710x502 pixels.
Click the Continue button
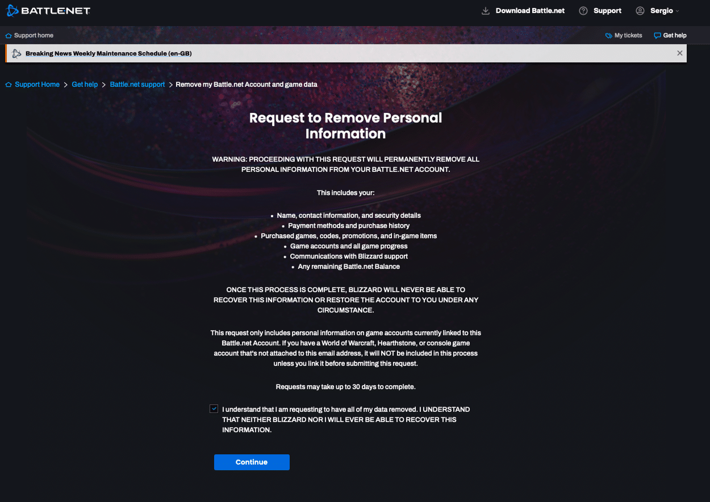pyautogui.click(x=252, y=462)
